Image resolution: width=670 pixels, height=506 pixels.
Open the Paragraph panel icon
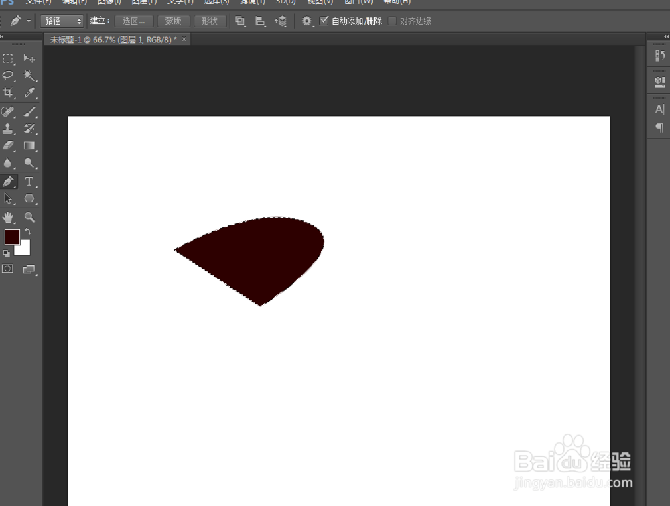click(x=659, y=127)
